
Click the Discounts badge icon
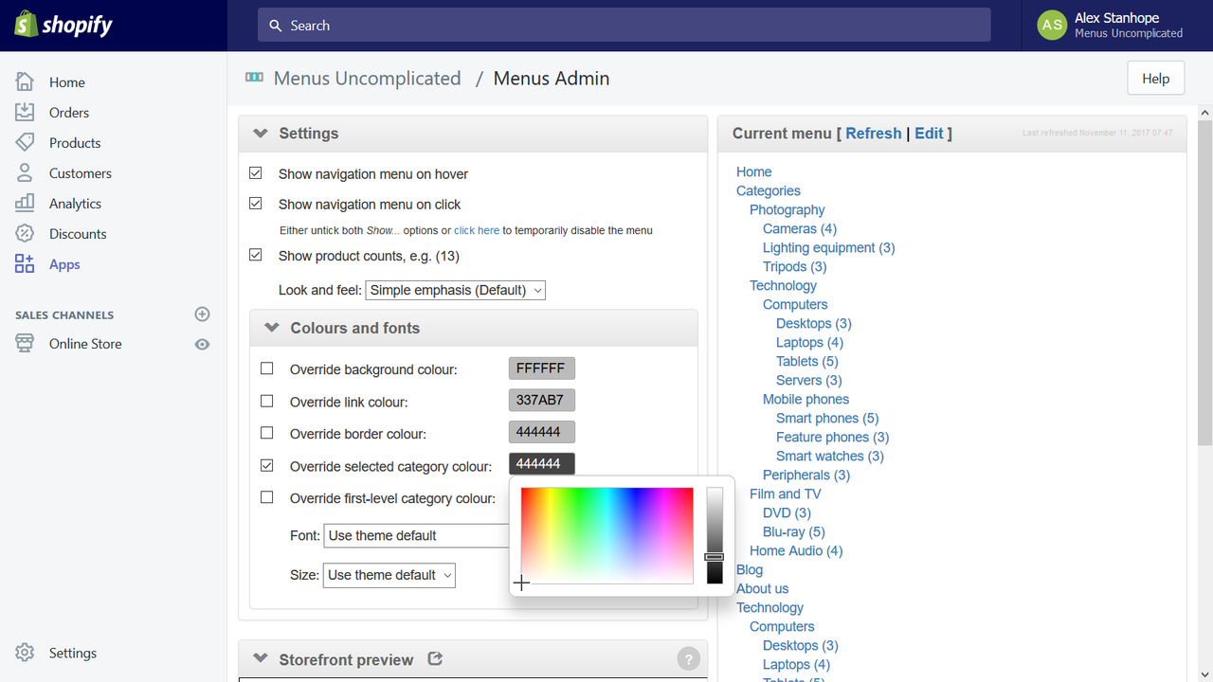click(25, 233)
